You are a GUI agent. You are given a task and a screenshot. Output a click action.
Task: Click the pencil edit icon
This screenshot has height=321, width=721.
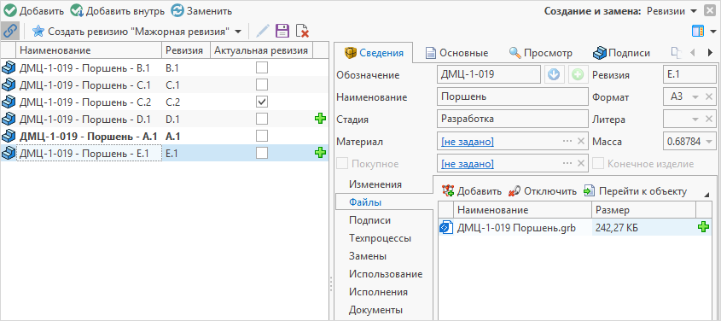[x=263, y=32]
